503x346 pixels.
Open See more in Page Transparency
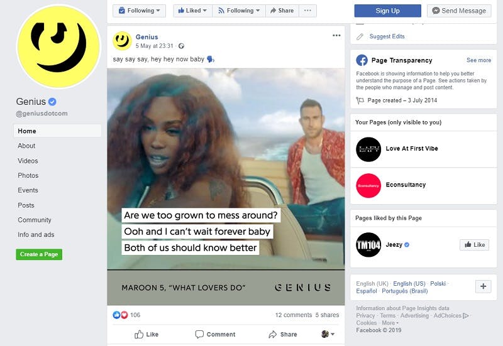[478, 60]
